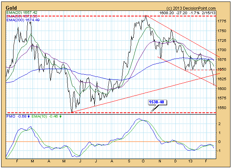Click the 13 year marker on timeline

tap(190, 161)
